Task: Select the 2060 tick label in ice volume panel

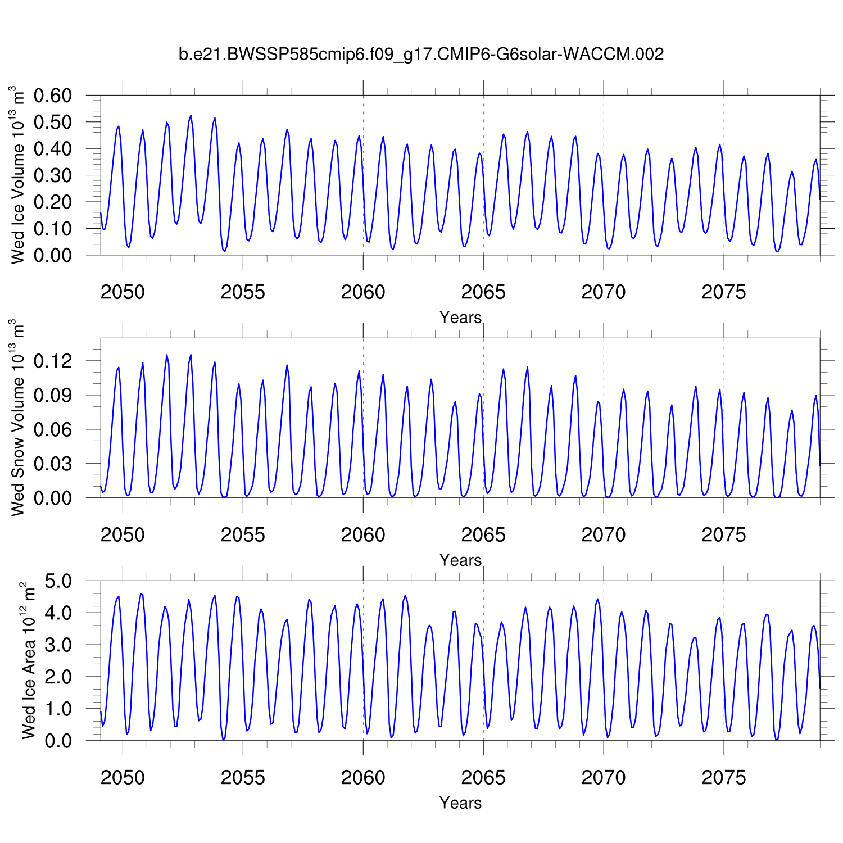Action: pyautogui.click(x=363, y=292)
